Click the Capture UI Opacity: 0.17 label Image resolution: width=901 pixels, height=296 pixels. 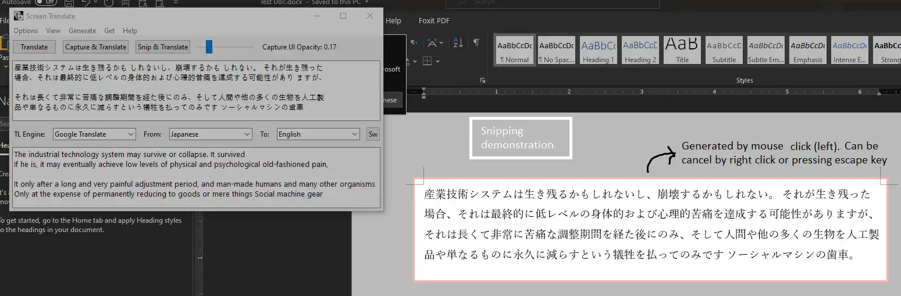tap(299, 47)
